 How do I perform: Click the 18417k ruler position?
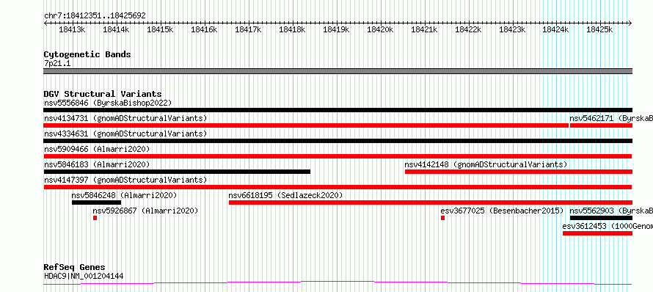click(249, 29)
